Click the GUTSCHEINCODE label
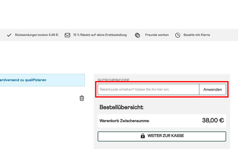Viewport: 238px width, 149px height. coord(113,80)
